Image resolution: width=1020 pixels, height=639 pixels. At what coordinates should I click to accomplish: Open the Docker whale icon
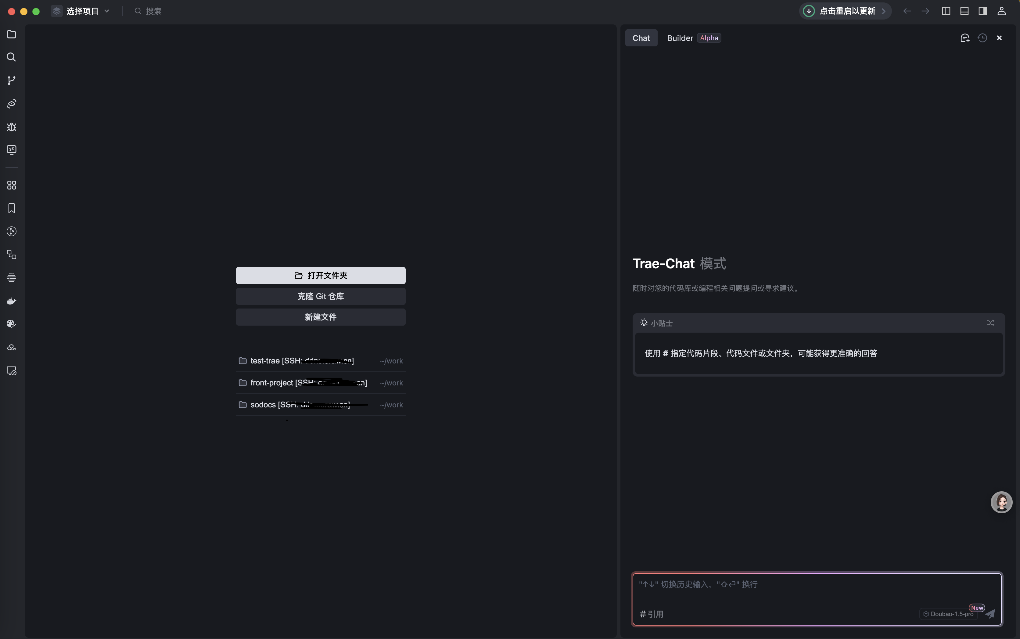pos(11,301)
